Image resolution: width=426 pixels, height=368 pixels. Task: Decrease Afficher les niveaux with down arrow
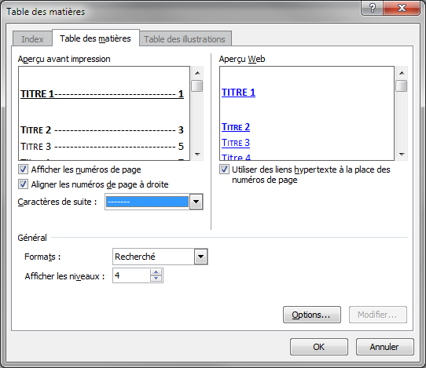pos(156,279)
